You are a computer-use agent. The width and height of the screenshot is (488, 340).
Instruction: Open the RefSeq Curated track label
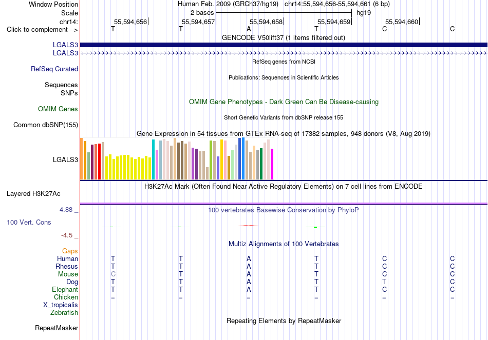(54, 69)
